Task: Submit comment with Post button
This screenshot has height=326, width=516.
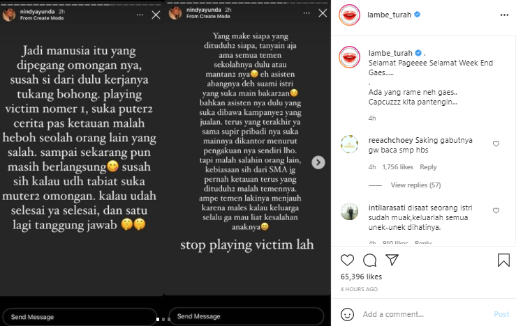Action: [501, 314]
